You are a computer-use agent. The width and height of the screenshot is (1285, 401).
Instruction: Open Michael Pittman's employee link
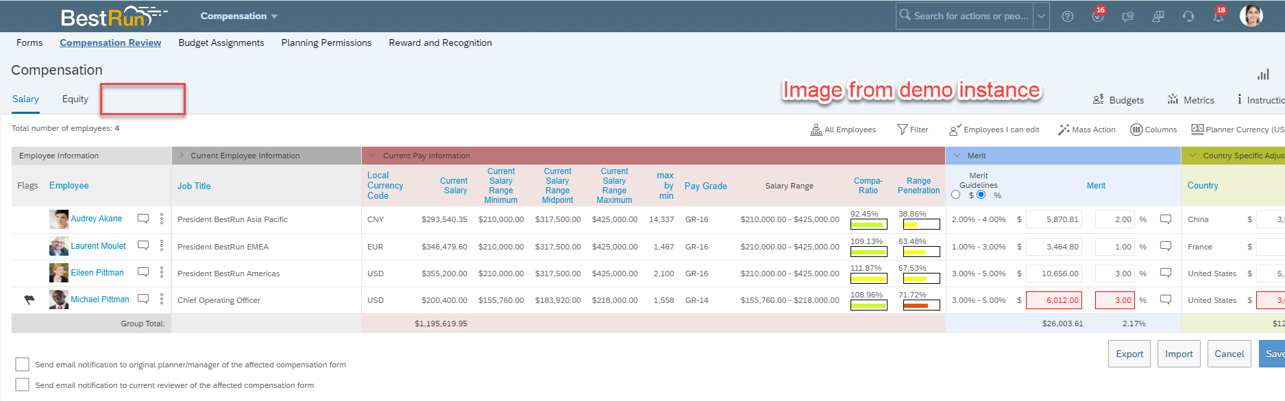click(x=100, y=299)
